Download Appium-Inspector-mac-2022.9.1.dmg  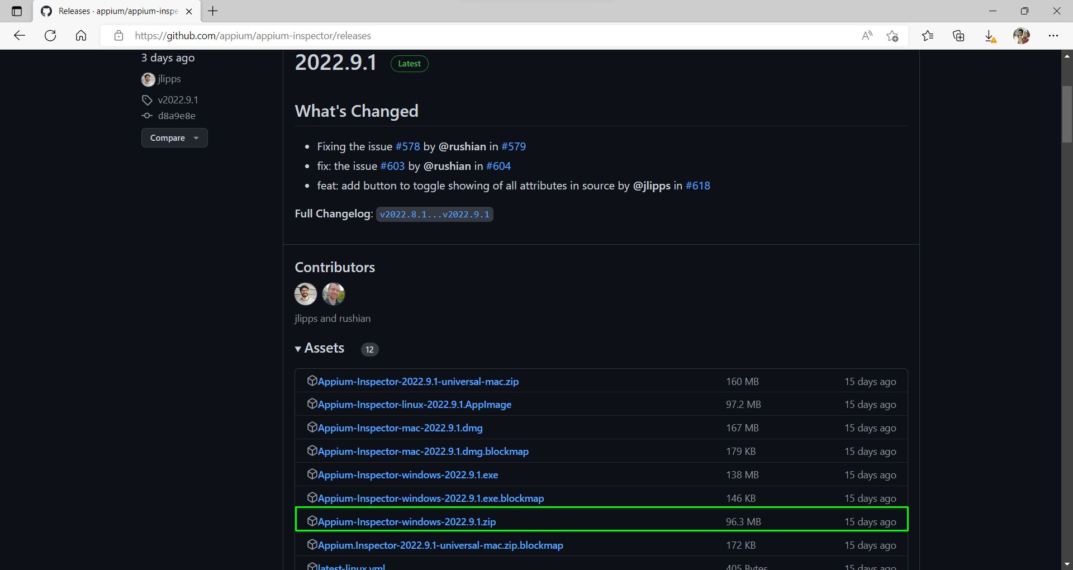pos(400,428)
